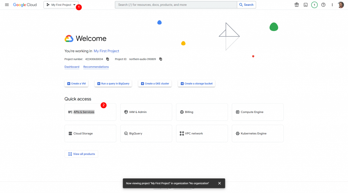Click the Google Cloud logo
The height and width of the screenshot is (193, 348).
pos(25,5)
